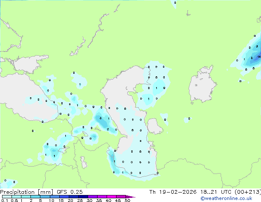The width and height of the screenshot is (261, 202).
Task: Pick the 35–40 mm legend swatch
Action: pos(102,197)
